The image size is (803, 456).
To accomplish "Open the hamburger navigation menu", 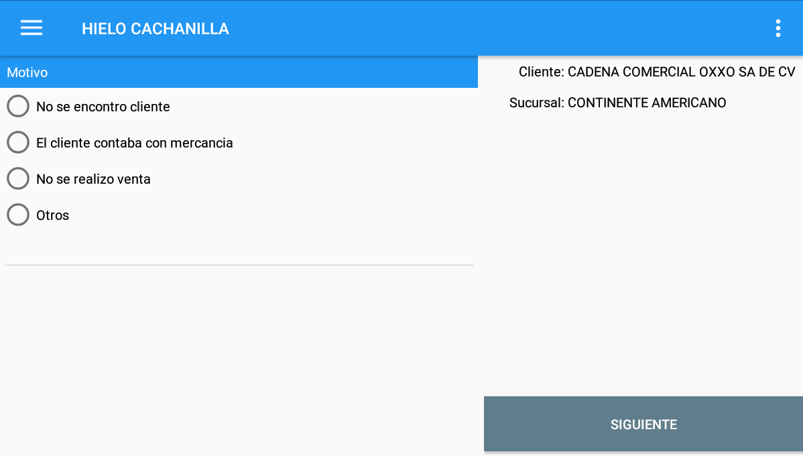I will 32,28.
